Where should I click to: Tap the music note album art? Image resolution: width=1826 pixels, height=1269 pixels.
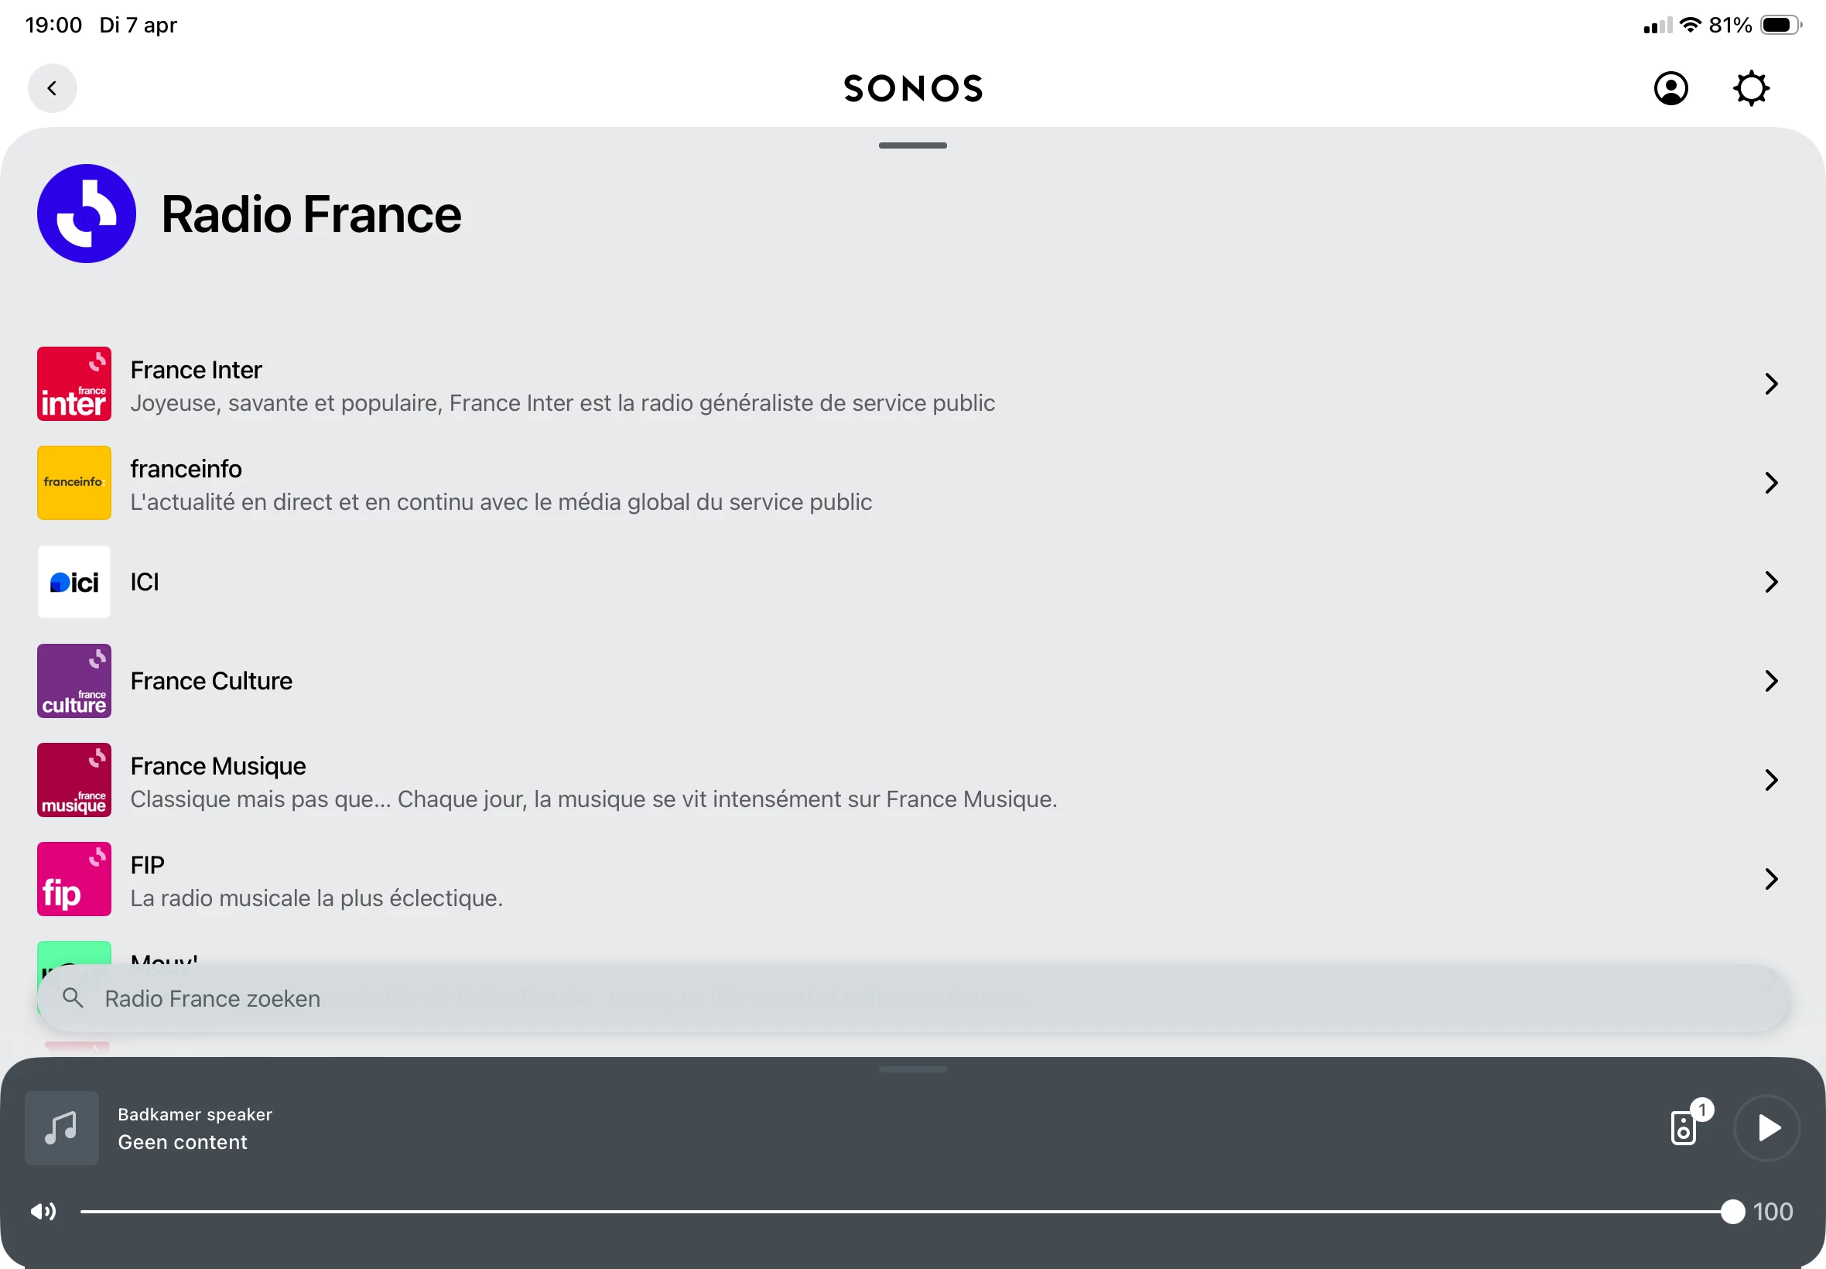[x=62, y=1127]
